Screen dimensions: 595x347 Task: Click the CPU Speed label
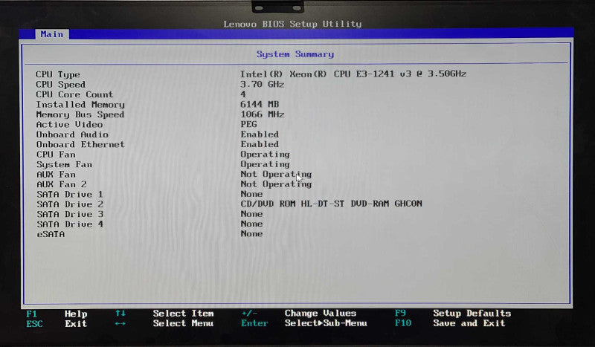click(61, 84)
